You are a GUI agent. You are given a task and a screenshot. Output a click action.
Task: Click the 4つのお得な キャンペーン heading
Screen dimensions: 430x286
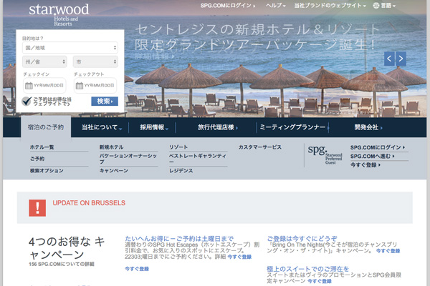click(x=67, y=248)
